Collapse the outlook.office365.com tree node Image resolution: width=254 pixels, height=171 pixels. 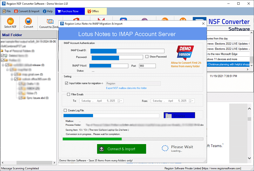click(12, 79)
